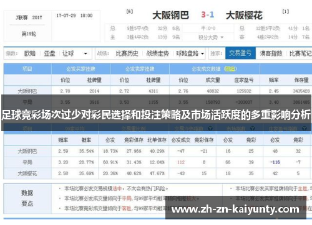Click home total record 9胜5平4负
The image size is (312, 225).
[x=138, y=28]
